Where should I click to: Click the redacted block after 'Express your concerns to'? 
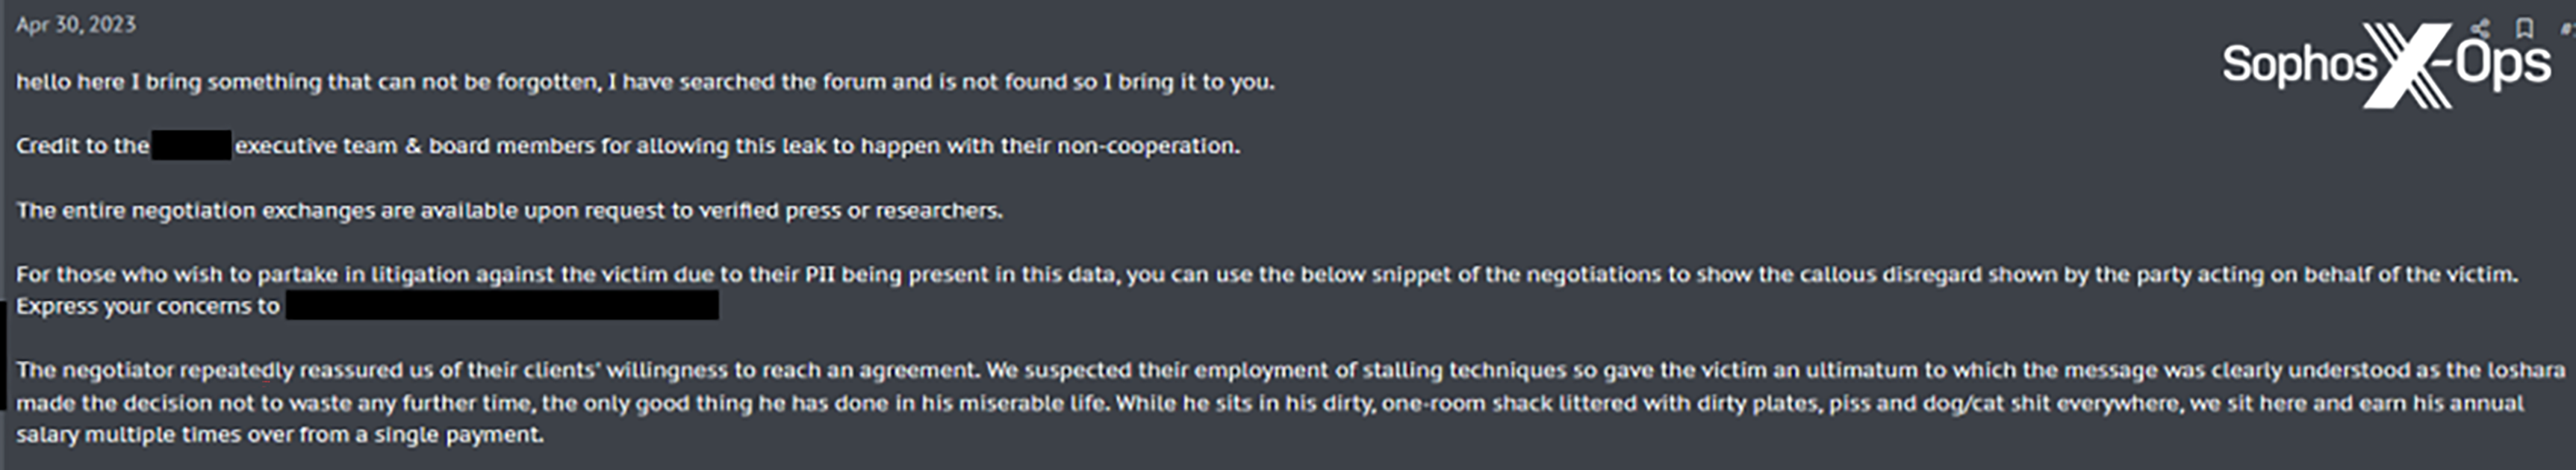502,306
